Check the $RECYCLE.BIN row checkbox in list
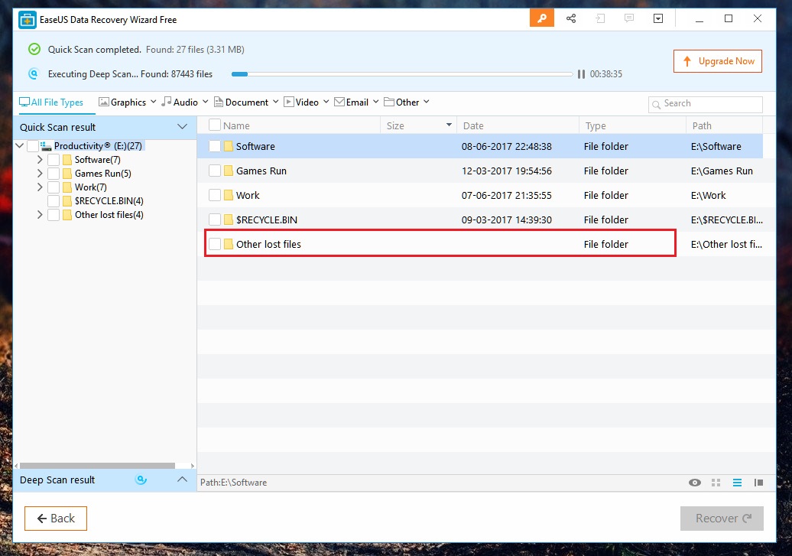 215,219
